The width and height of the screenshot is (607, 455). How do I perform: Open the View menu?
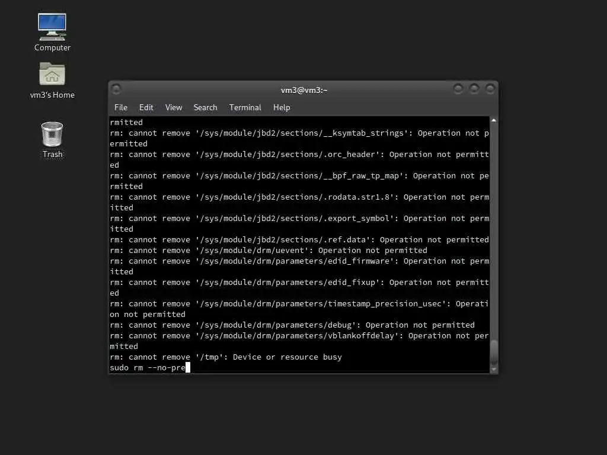(174, 108)
